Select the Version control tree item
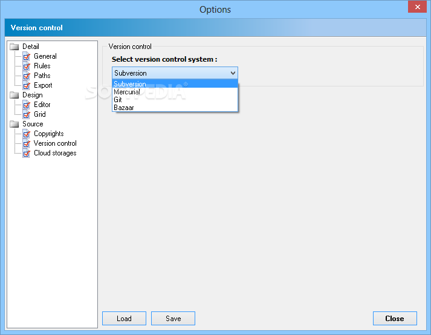431x335 pixels. [55, 143]
